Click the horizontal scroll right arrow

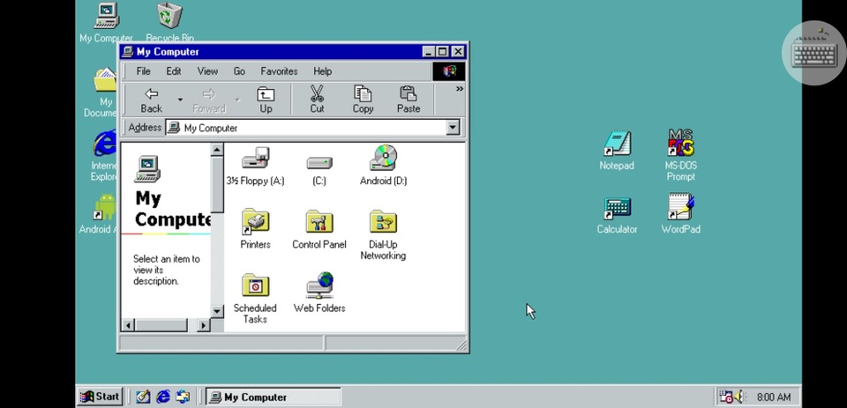click(x=203, y=325)
